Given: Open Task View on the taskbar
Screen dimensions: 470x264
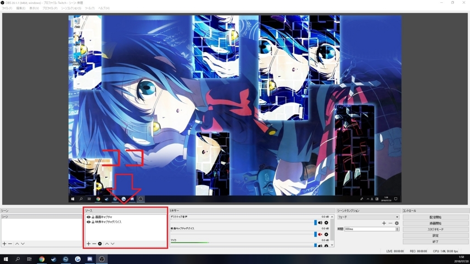Looking at the screenshot, I should (x=29, y=259).
